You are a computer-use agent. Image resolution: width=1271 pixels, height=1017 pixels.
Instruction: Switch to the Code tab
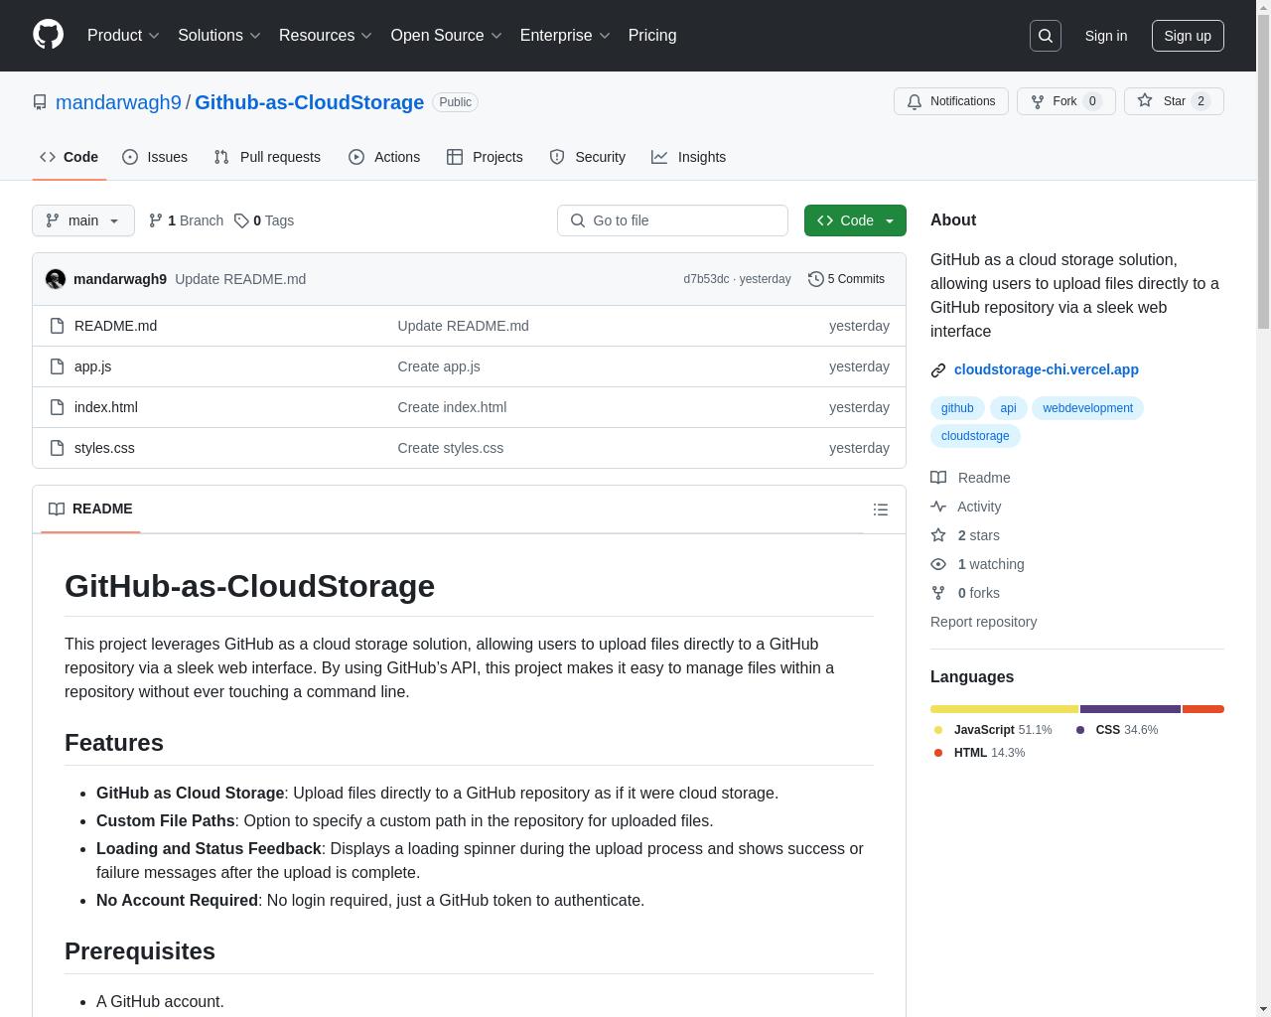click(x=69, y=157)
